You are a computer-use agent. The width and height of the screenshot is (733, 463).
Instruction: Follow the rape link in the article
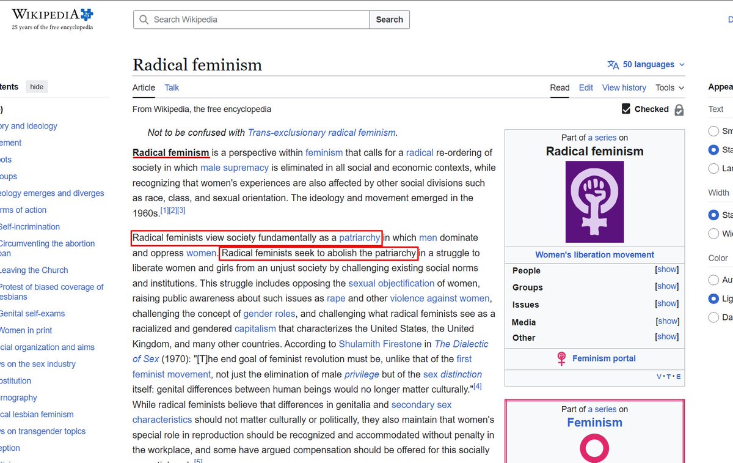(336, 298)
